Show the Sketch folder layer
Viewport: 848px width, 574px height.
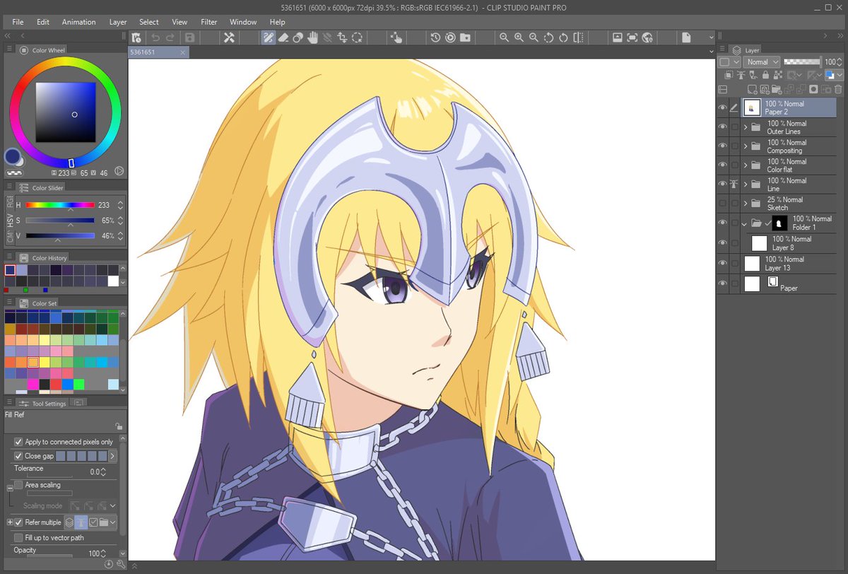[722, 204]
